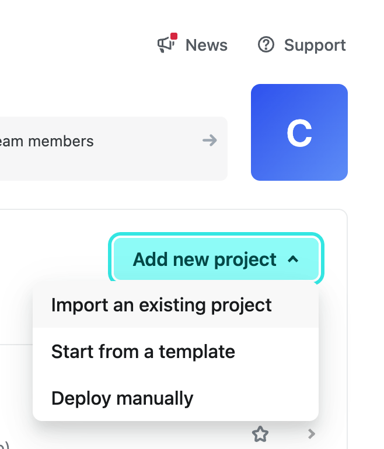Click the team members text
This screenshot has height=449, width=384.
tap(47, 141)
